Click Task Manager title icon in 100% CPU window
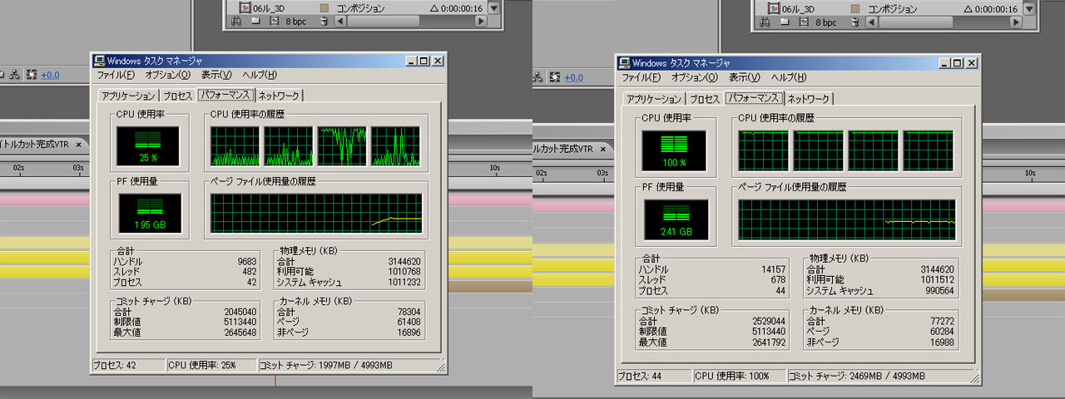The width and height of the screenshot is (1065, 399). coord(624,63)
